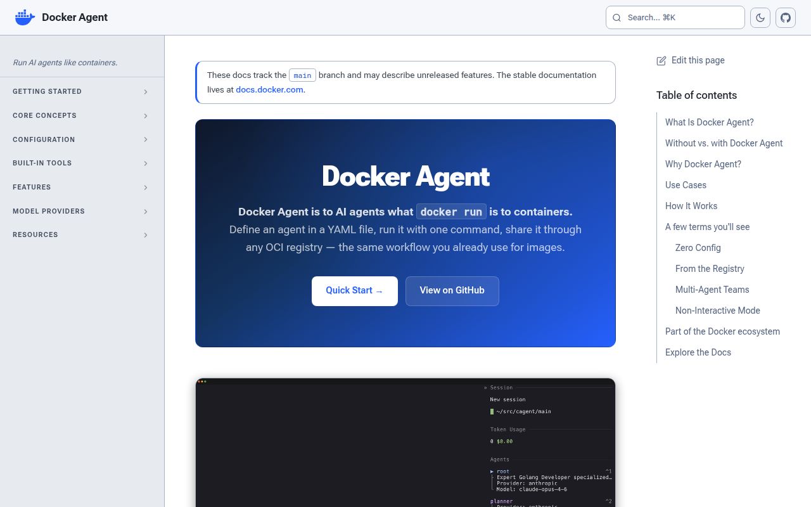The image size is (811, 507).
Task: Click the edit pencil icon beside Edit this page
Action: (661, 60)
